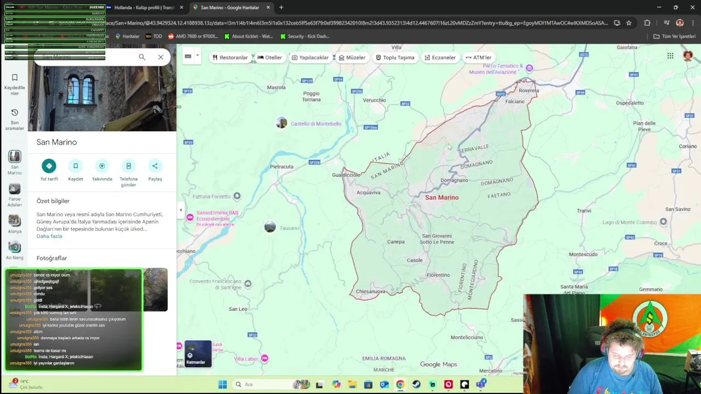
Task: Click the Lago di Monte Colombo pin
Action: tap(664, 222)
